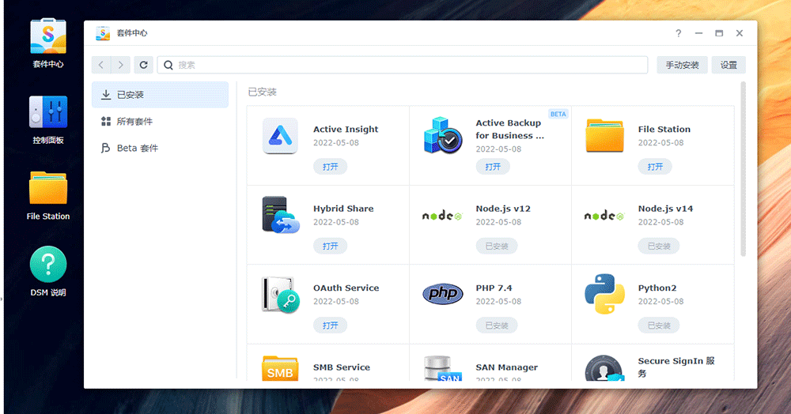Click the OAuth Service safe icon

281,295
